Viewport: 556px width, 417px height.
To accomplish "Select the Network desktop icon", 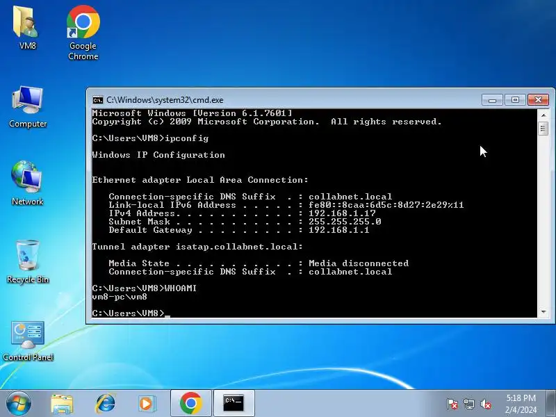I will coord(27,183).
